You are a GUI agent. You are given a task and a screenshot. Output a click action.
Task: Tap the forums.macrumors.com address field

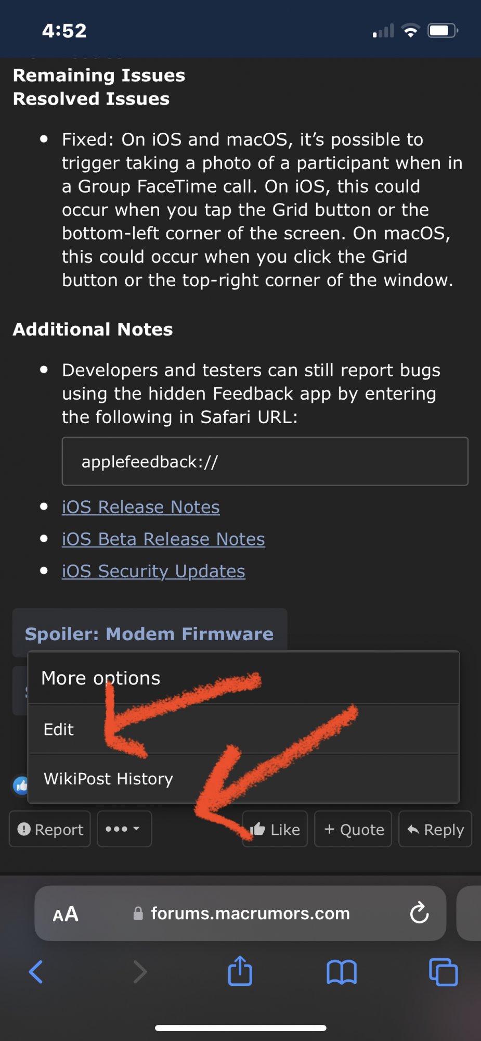tap(250, 913)
